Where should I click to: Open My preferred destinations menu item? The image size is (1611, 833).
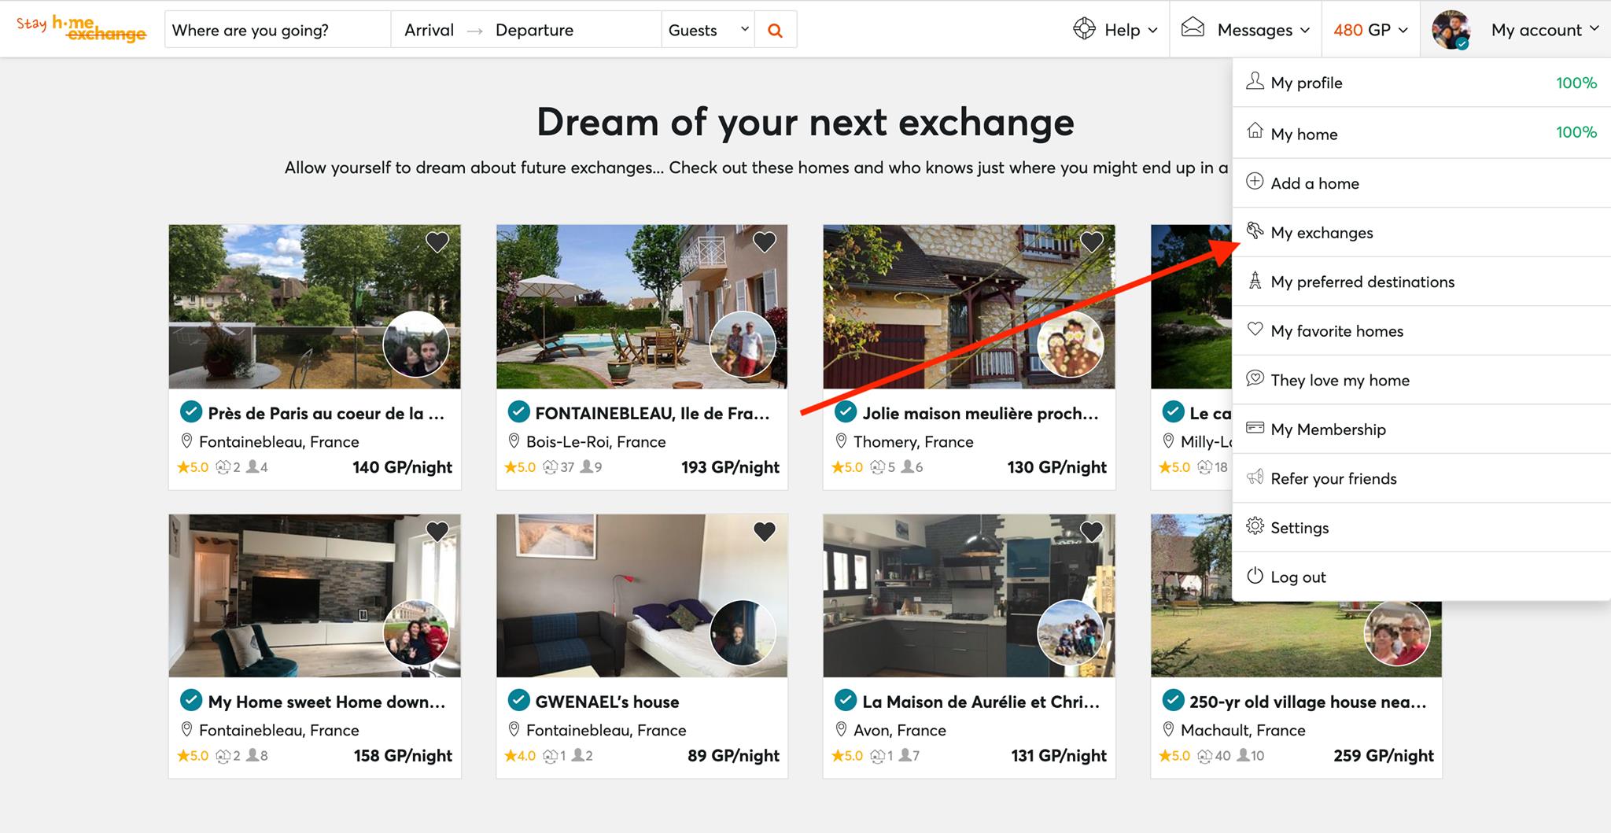1362,282
